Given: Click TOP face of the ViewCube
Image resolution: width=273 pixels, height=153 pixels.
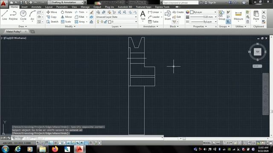Looking at the screenshot, I should 257,52.
